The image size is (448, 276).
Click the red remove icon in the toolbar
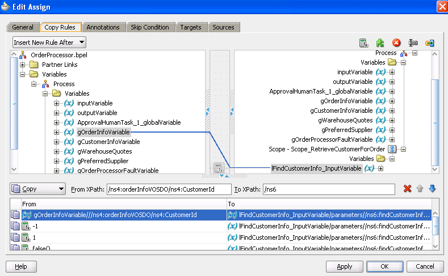(x=396, y=43)
